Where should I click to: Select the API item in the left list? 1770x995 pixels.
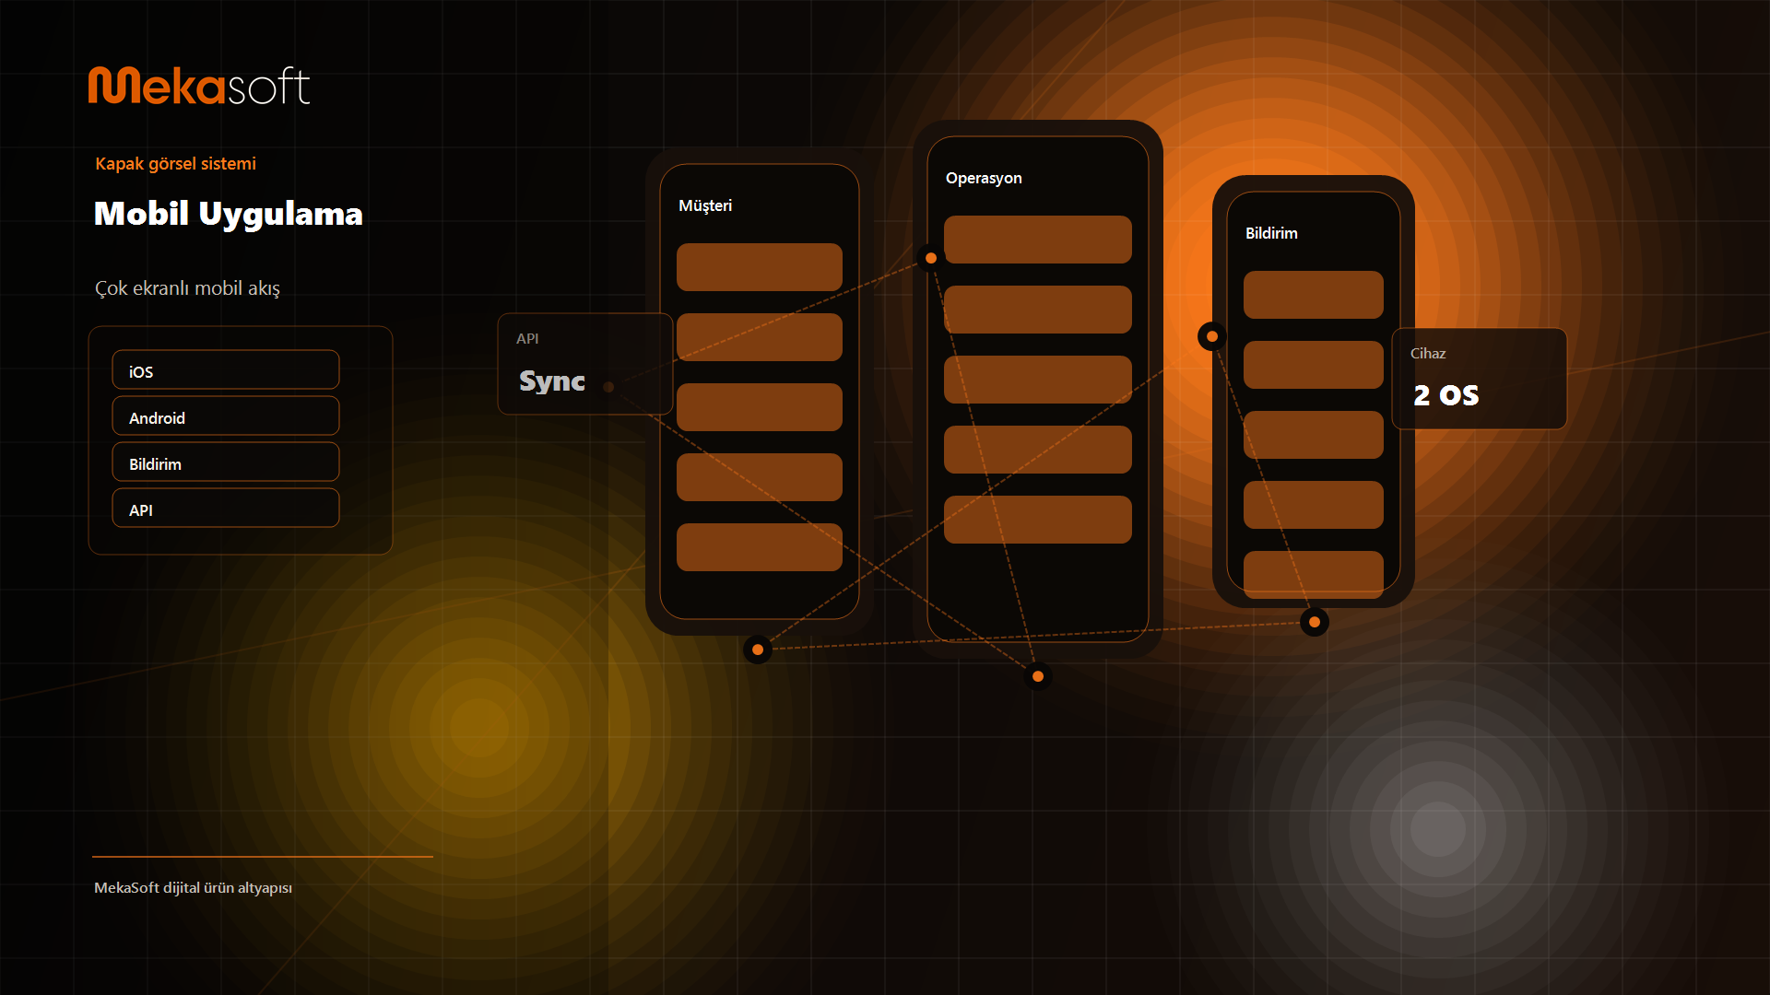coord(226,508)
